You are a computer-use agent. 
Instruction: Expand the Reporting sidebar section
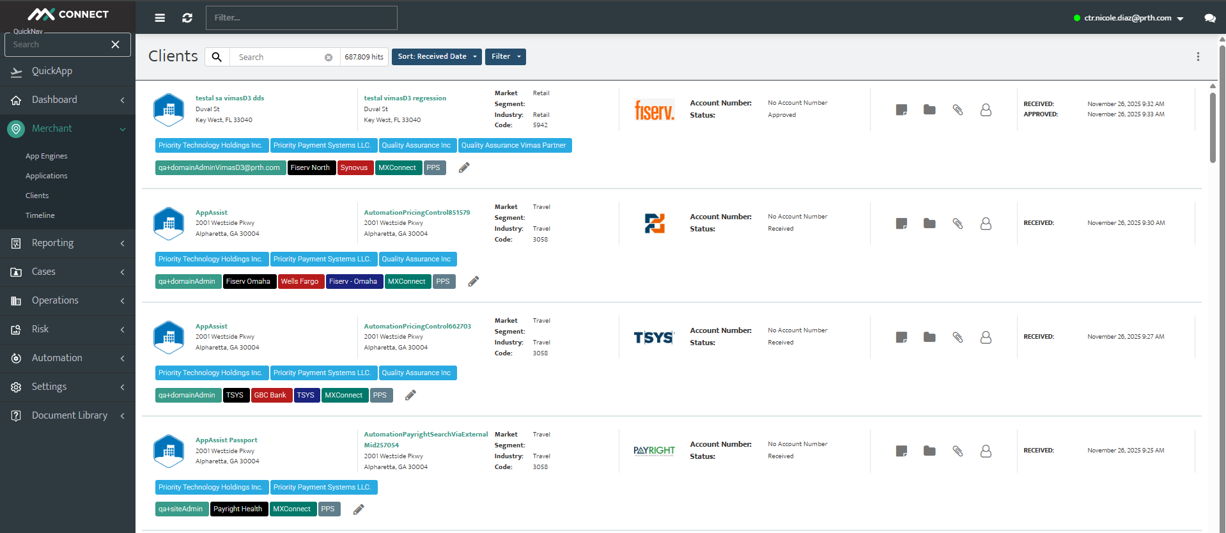[68, 243]
